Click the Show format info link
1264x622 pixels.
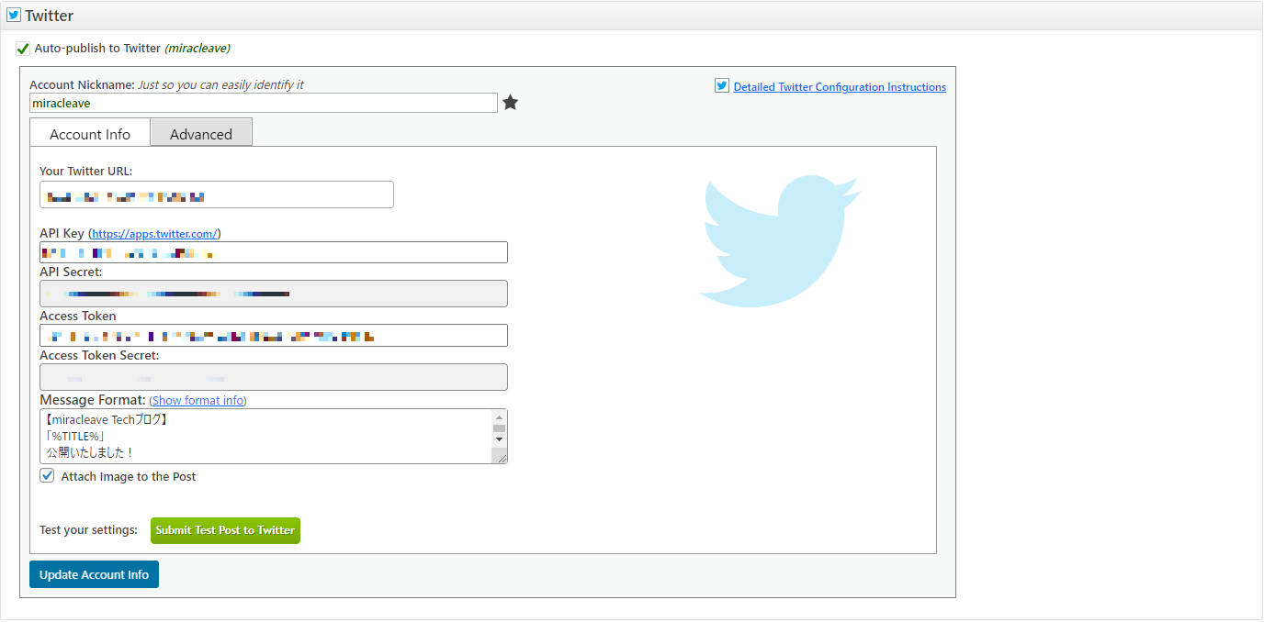pyautogui.click(x=197, y=400)
